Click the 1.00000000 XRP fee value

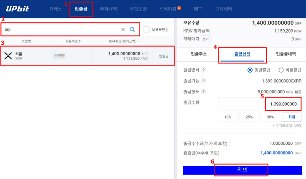pos(286,144)
